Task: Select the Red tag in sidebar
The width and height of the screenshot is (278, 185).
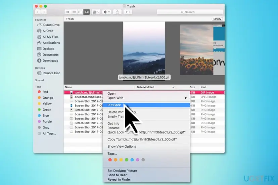Action: 43,92
